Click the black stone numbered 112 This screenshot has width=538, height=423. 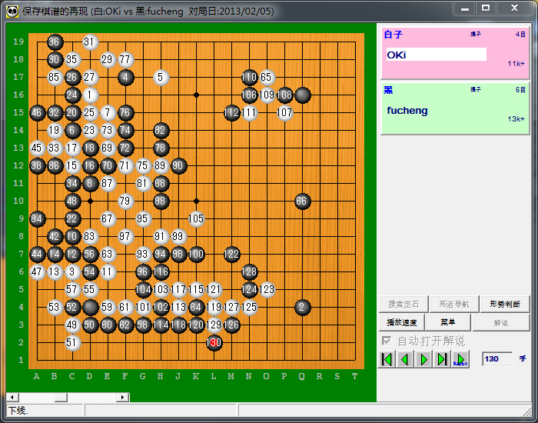click(231, 112)
